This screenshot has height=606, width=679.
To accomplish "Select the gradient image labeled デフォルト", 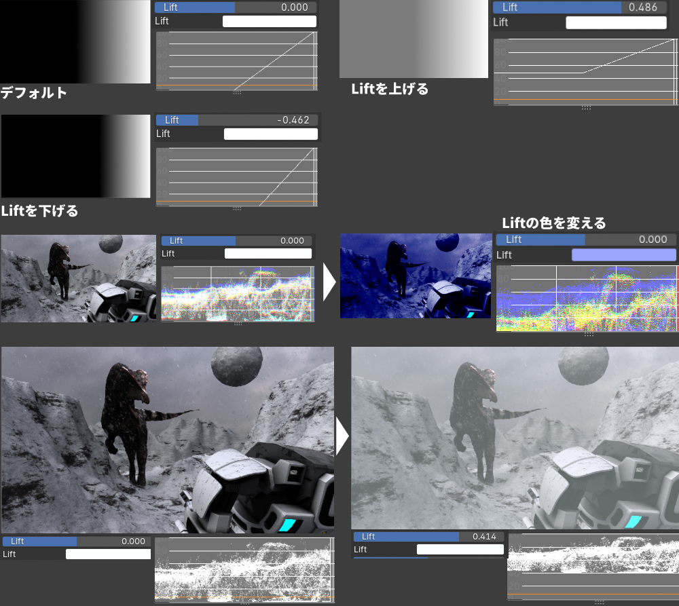I will 75,41.
